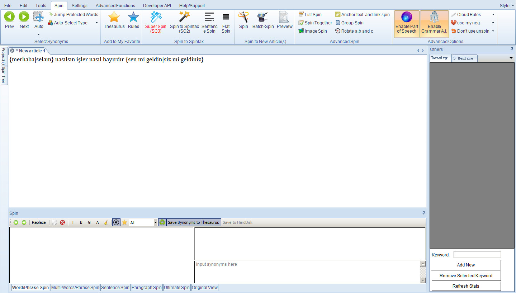Toggle Enable Part of Speech
This screenshot has width=516, height=293.
(x=407, y=24)
